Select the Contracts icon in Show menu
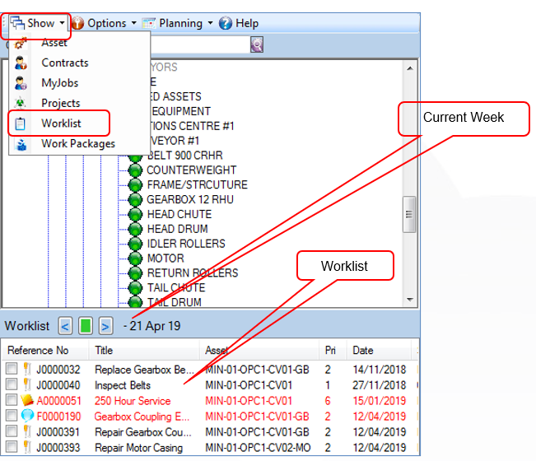The height and width of the screenshot is (461, 536). 21,63
